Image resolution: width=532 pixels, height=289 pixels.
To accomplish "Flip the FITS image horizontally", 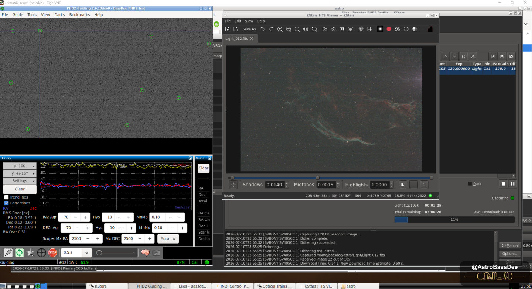I will point(342,29).
